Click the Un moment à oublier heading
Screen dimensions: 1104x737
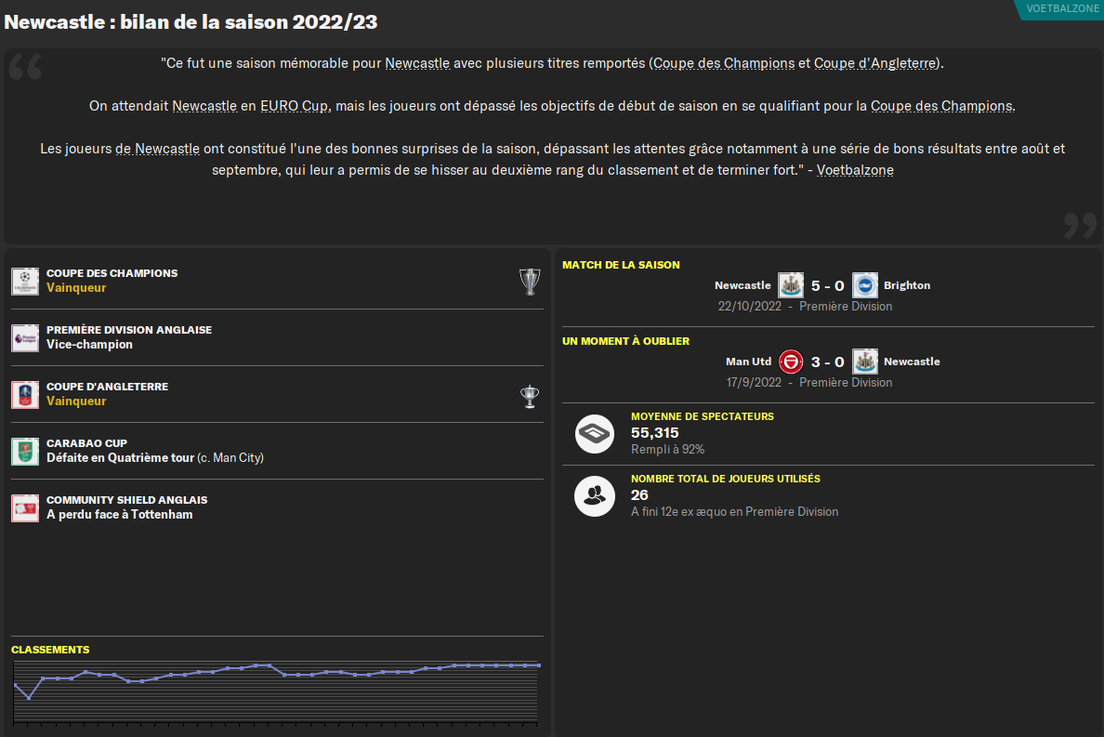(626, 341)
